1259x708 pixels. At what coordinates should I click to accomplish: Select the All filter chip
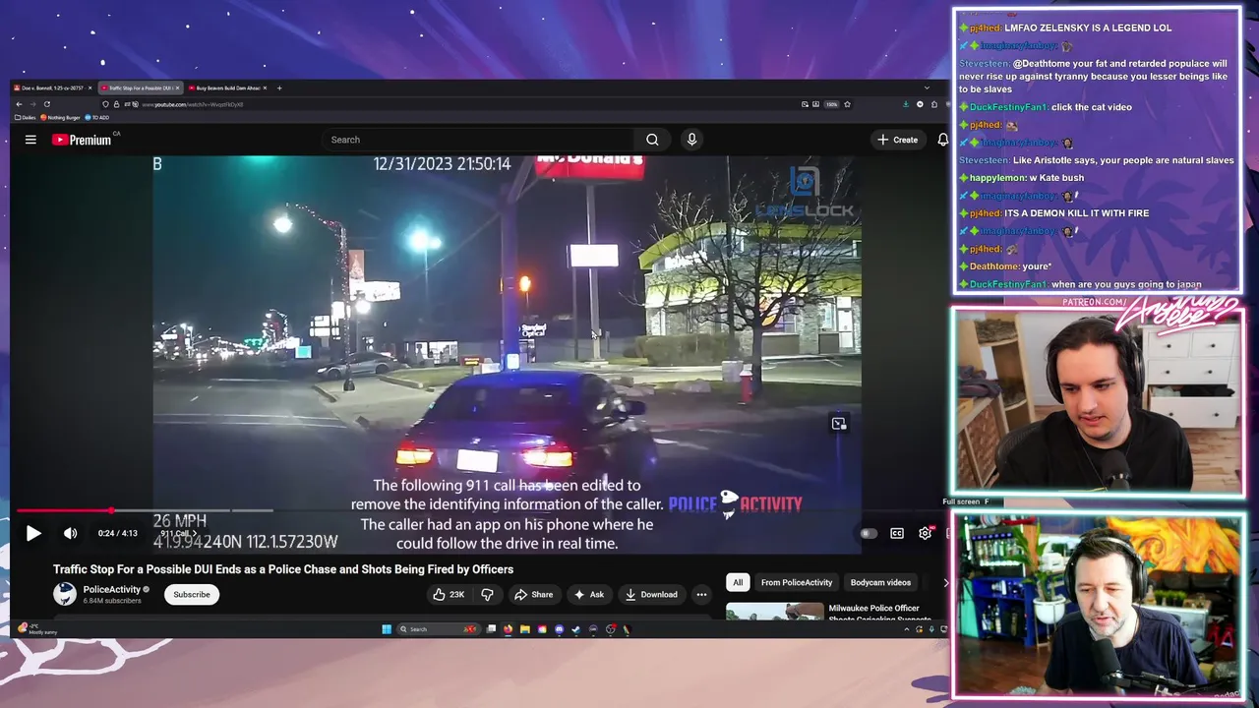point(738,582)
